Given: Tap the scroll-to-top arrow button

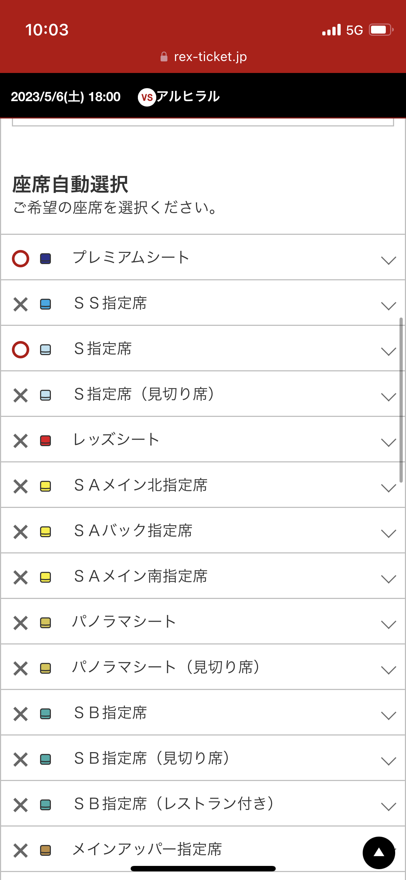Looking at the screenshot, I should click(x=379, y=853).
